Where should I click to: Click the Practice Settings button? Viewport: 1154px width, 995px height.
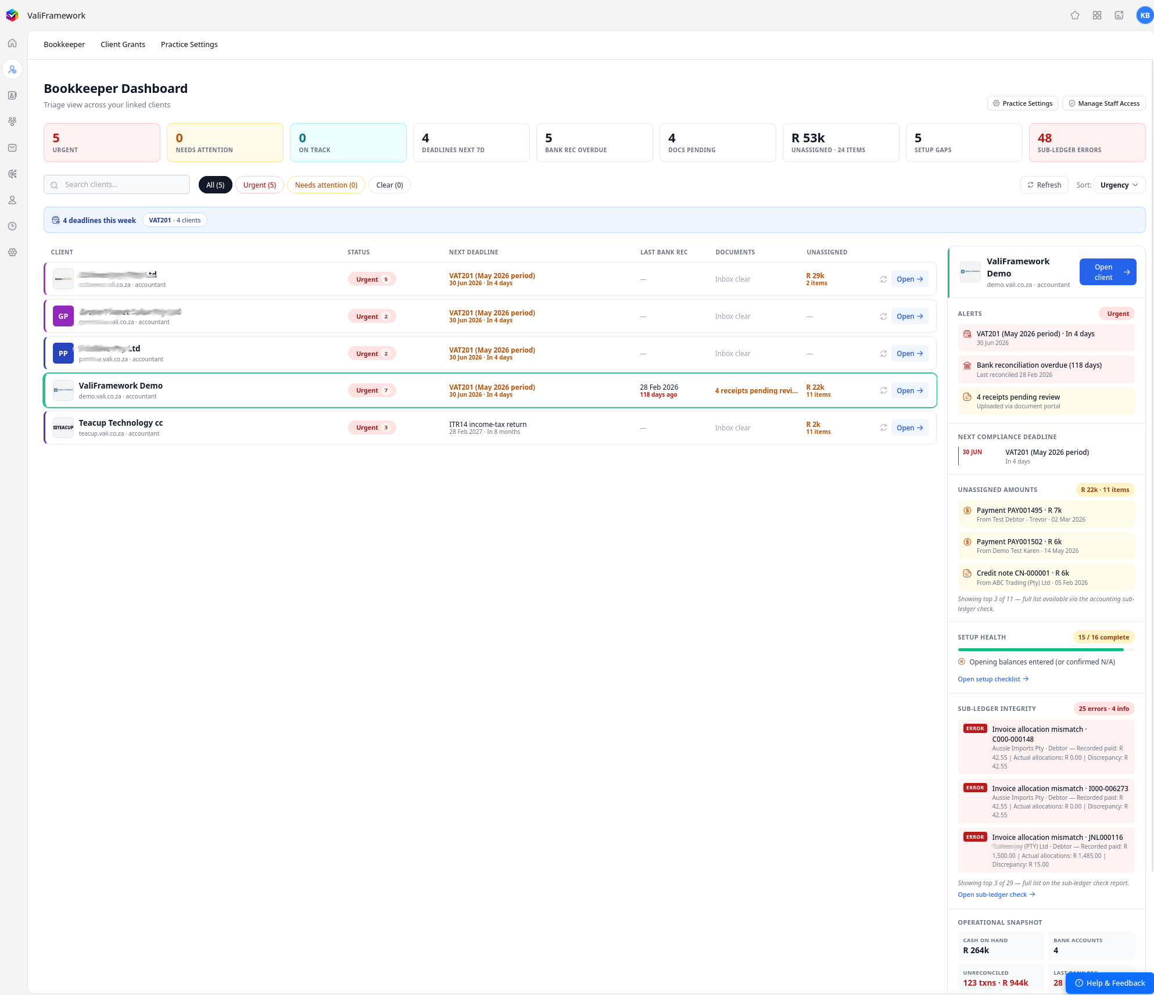tap(1023, 103)
